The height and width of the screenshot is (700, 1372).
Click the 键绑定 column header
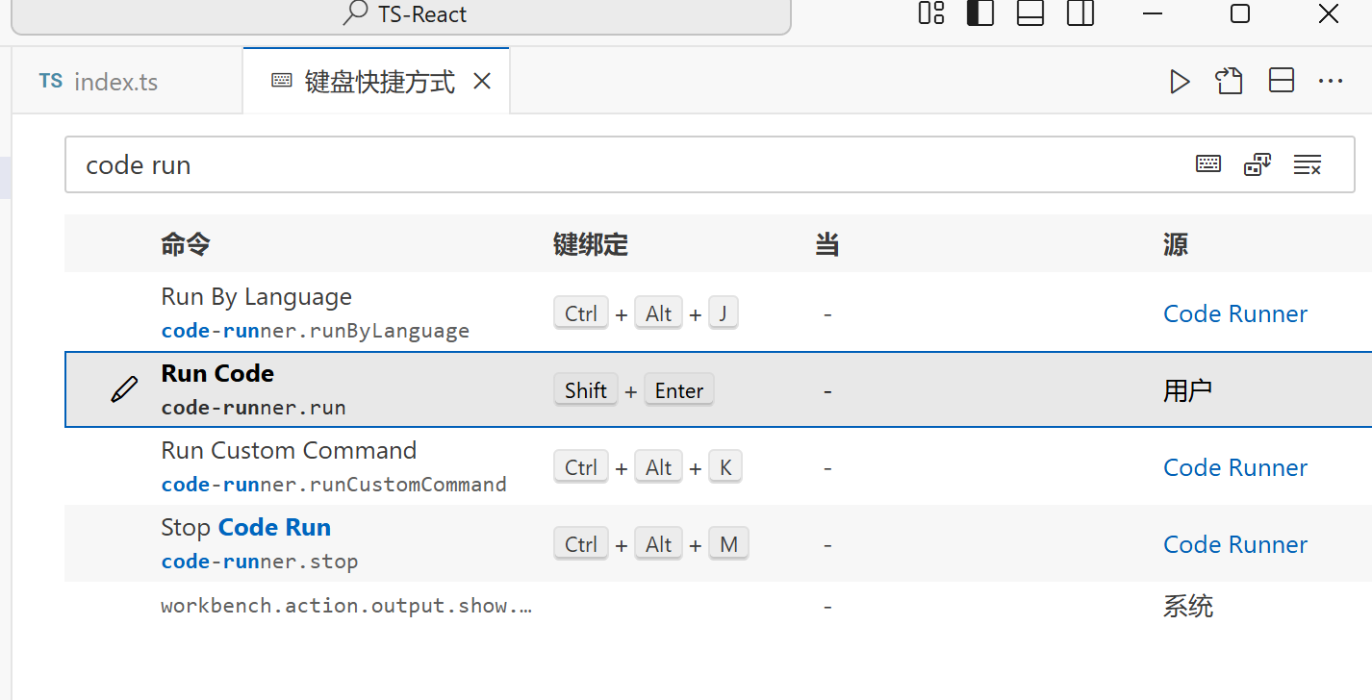[591, 244]
